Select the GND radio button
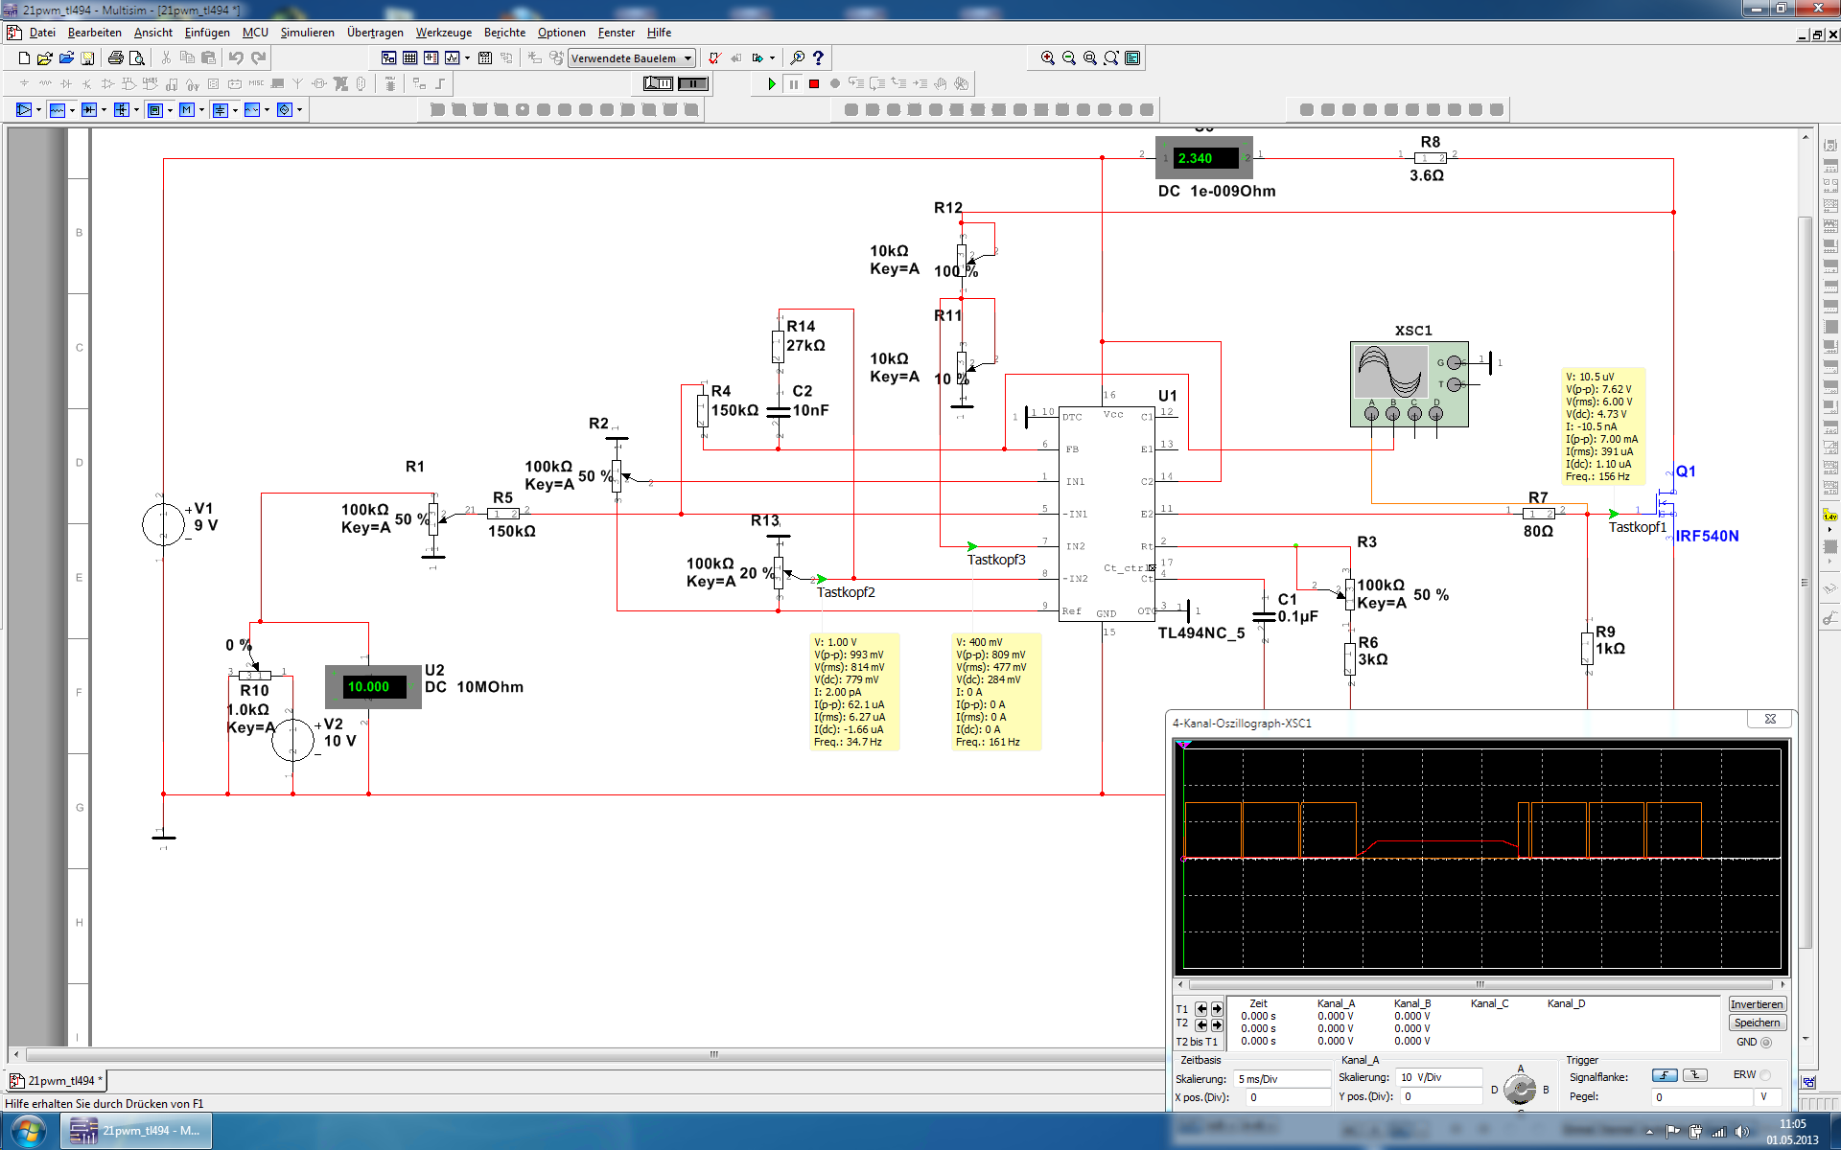The width and height of the screenshot is (1841, 1150). (x=1766, y=1043)
